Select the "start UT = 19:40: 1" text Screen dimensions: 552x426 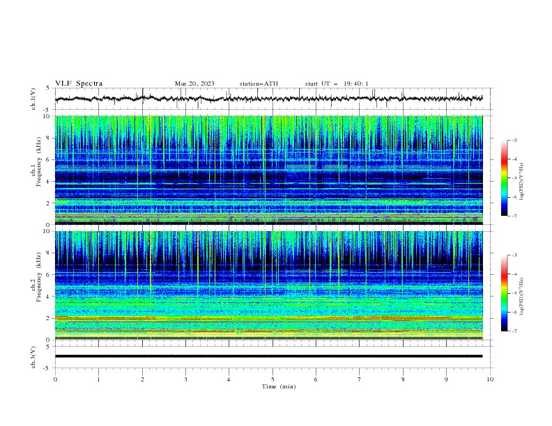pos(337,84)
